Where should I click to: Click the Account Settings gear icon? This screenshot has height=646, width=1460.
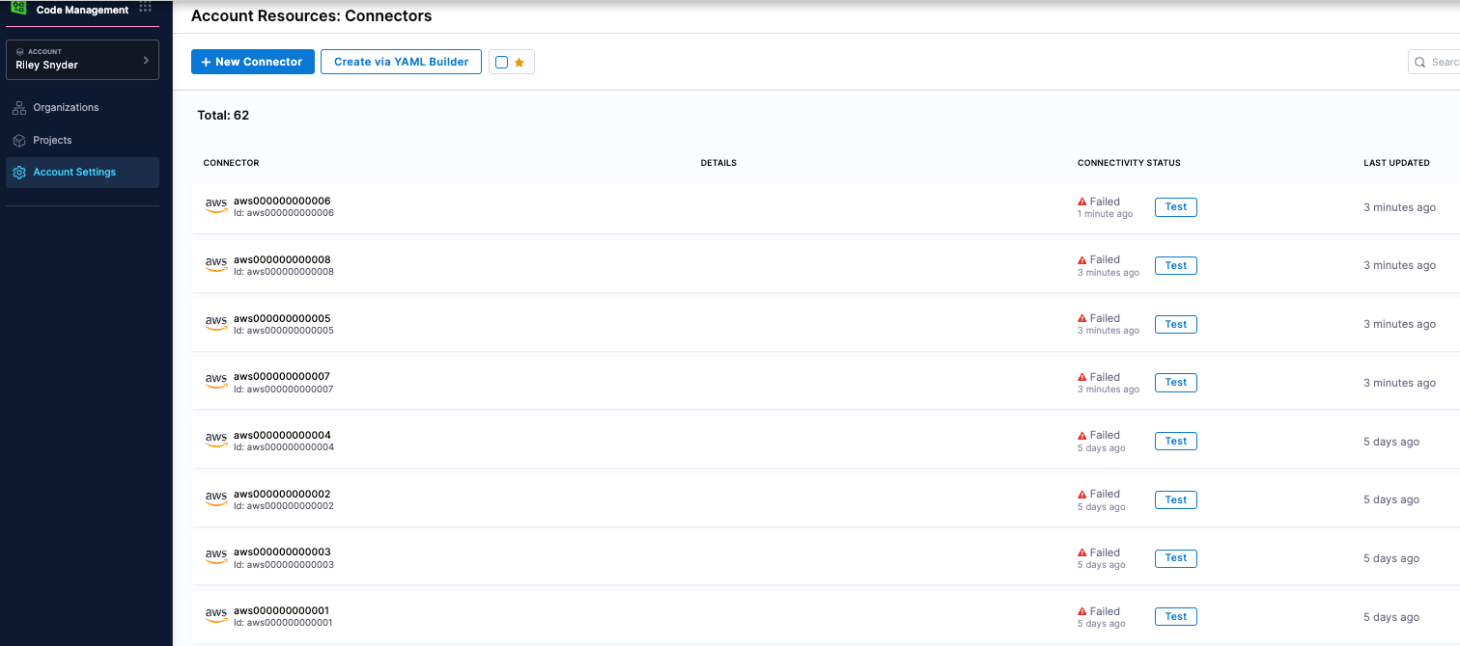pyautogui.click(x=19, y=173)
